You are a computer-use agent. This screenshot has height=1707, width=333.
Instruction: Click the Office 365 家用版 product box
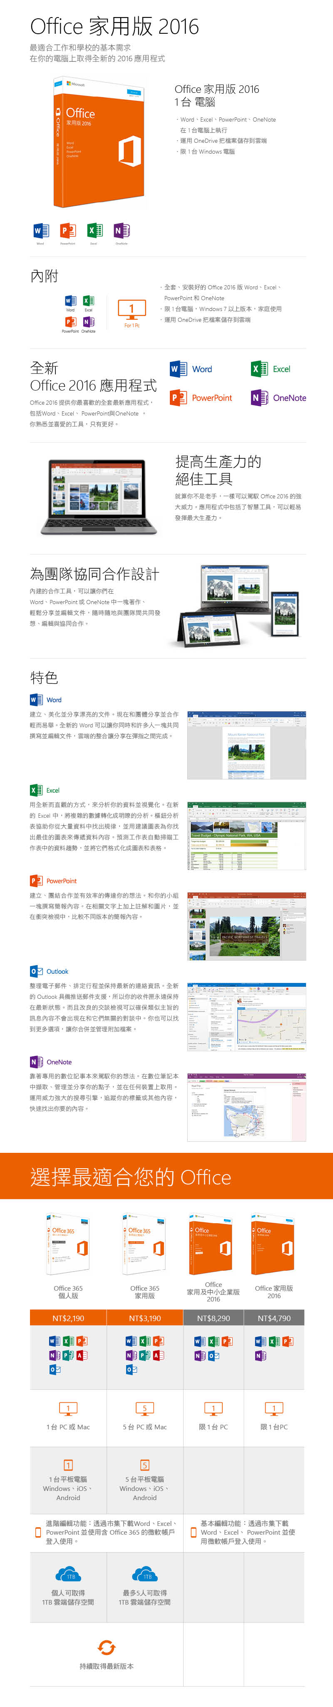[144, 1244]
